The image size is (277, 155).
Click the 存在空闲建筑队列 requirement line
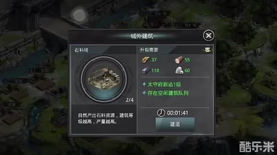[x=168, y=93]
